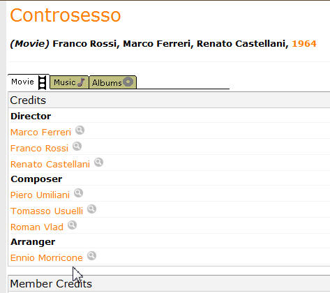Click the magnifier icon next to Franco Rossi
Viewport: 330px width, 293px height.
pos(77,146)
